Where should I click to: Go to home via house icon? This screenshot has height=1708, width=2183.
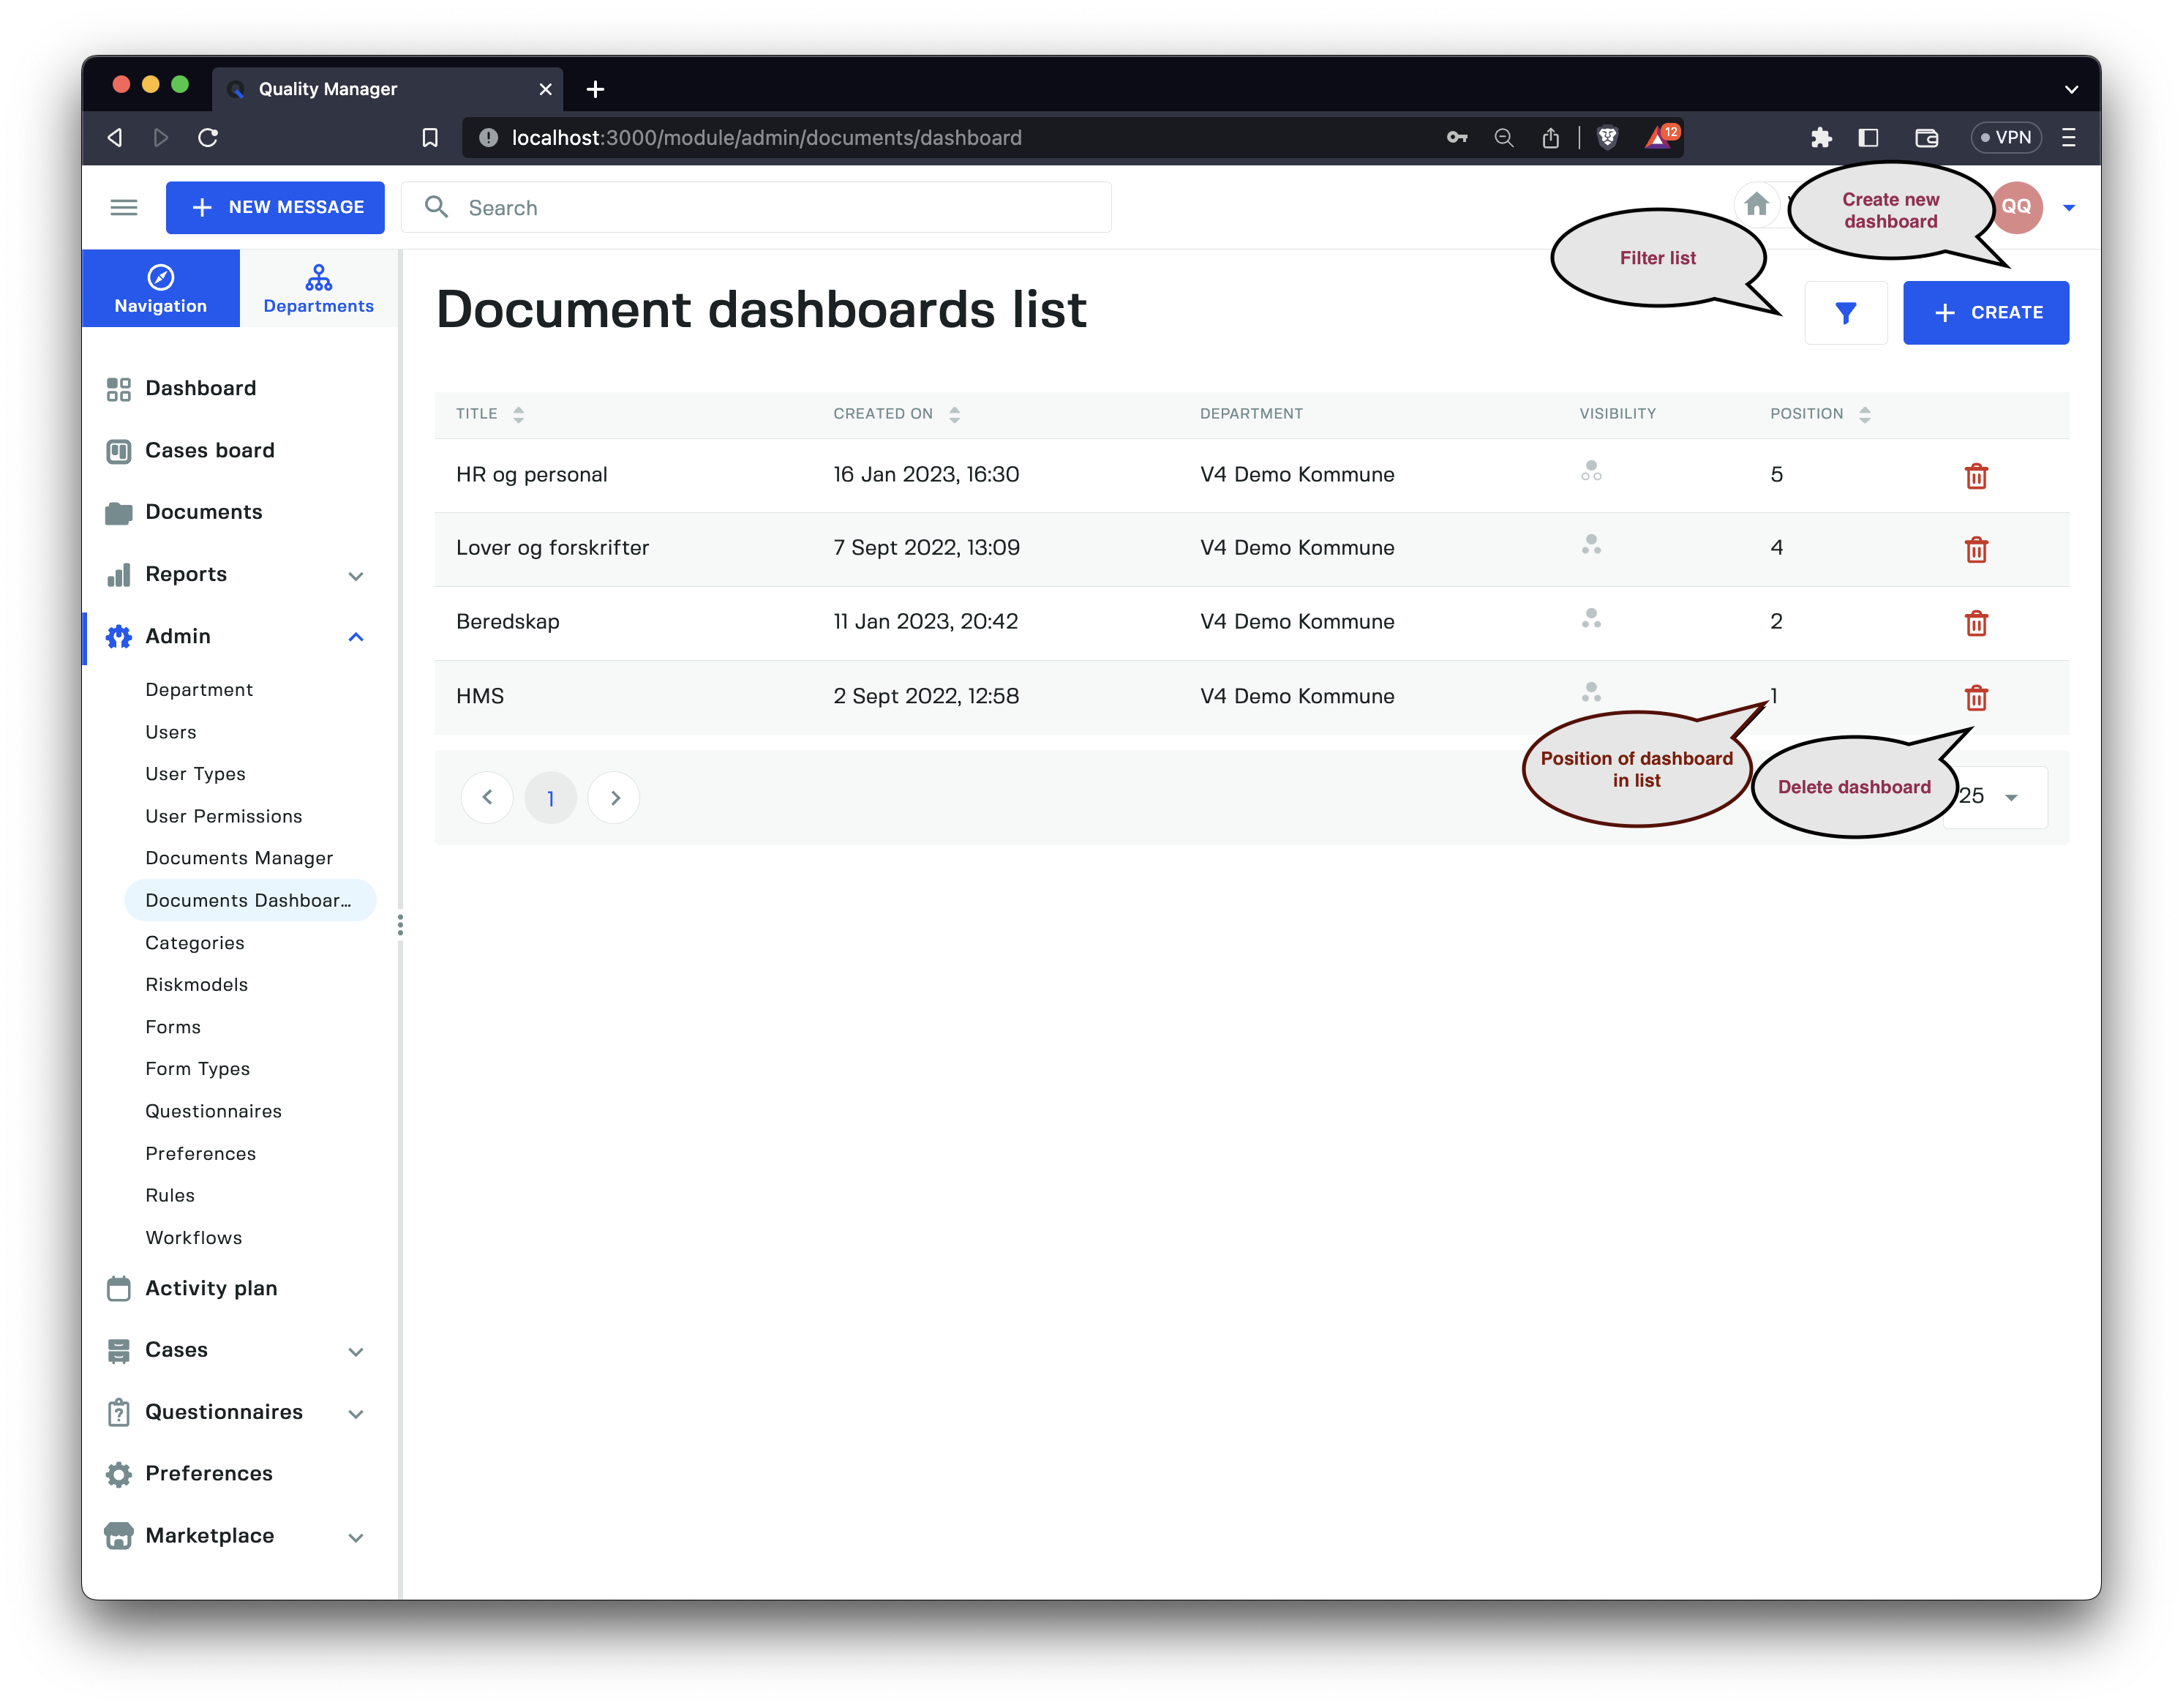tap(1756, 205)
